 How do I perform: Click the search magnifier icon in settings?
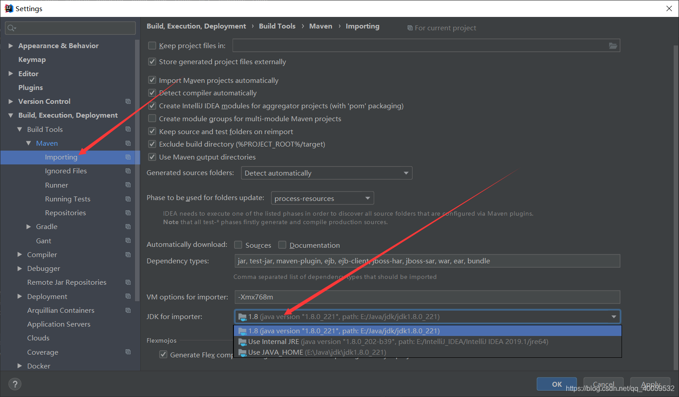point(11,28)
